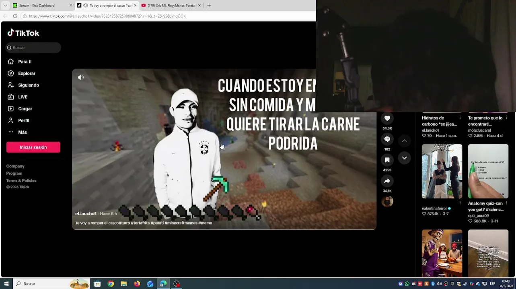Click the TikTok Buscar search field
Viewport: 516px width, 289px height.
33,48
